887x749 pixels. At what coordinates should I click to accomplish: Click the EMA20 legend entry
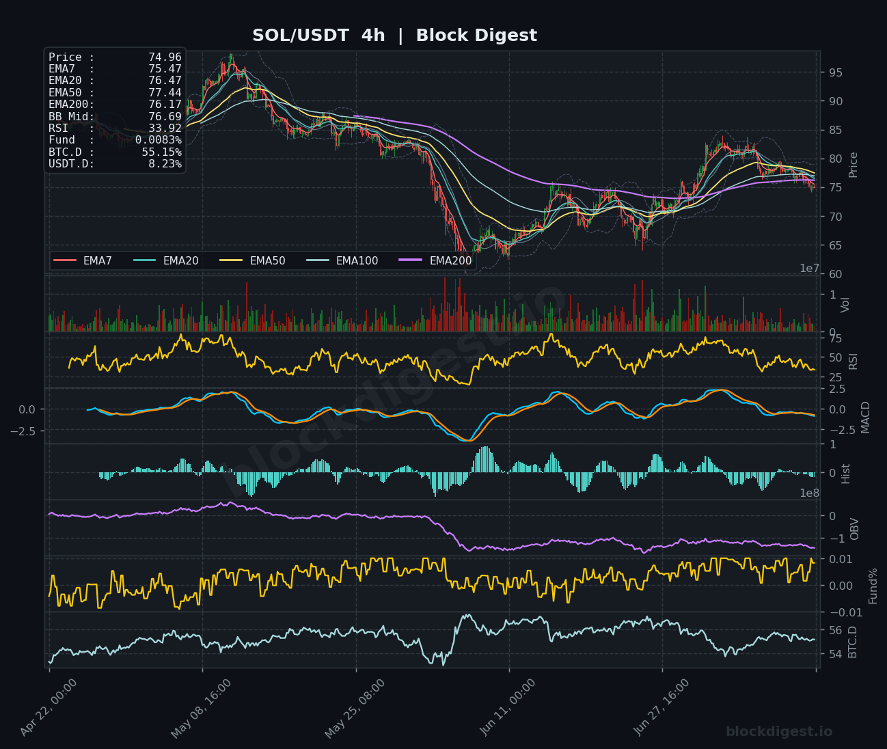[x=166, y=261]
